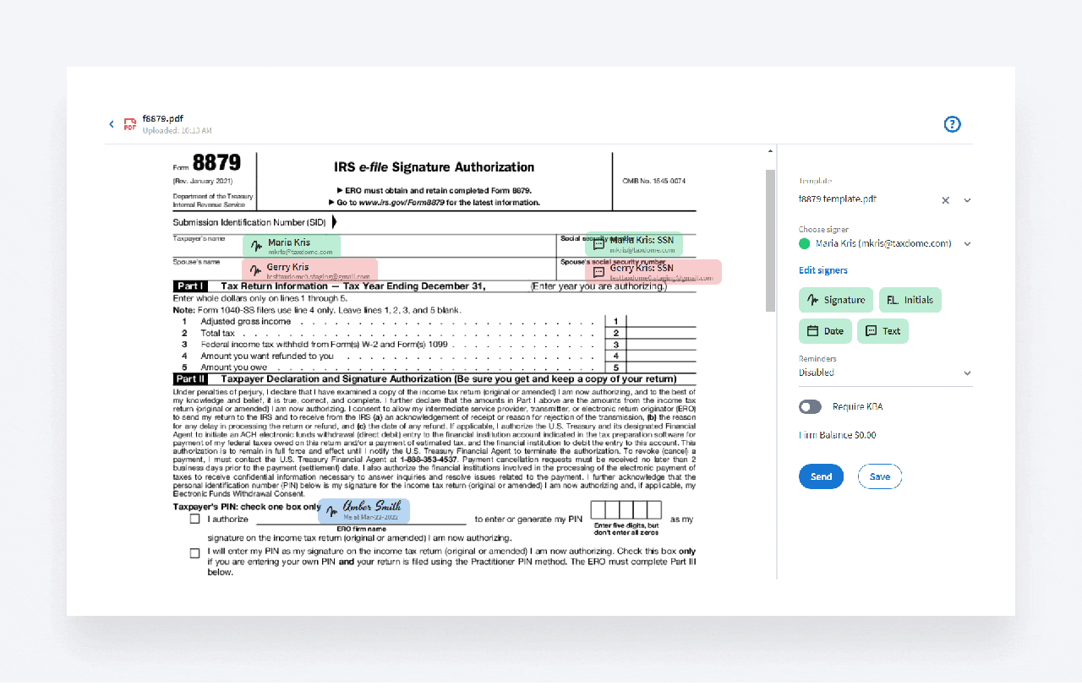This screenshot has width=1082, height=691.
Task: Select Gerry Kris SSN text field
Action: [x=653, y=272]
